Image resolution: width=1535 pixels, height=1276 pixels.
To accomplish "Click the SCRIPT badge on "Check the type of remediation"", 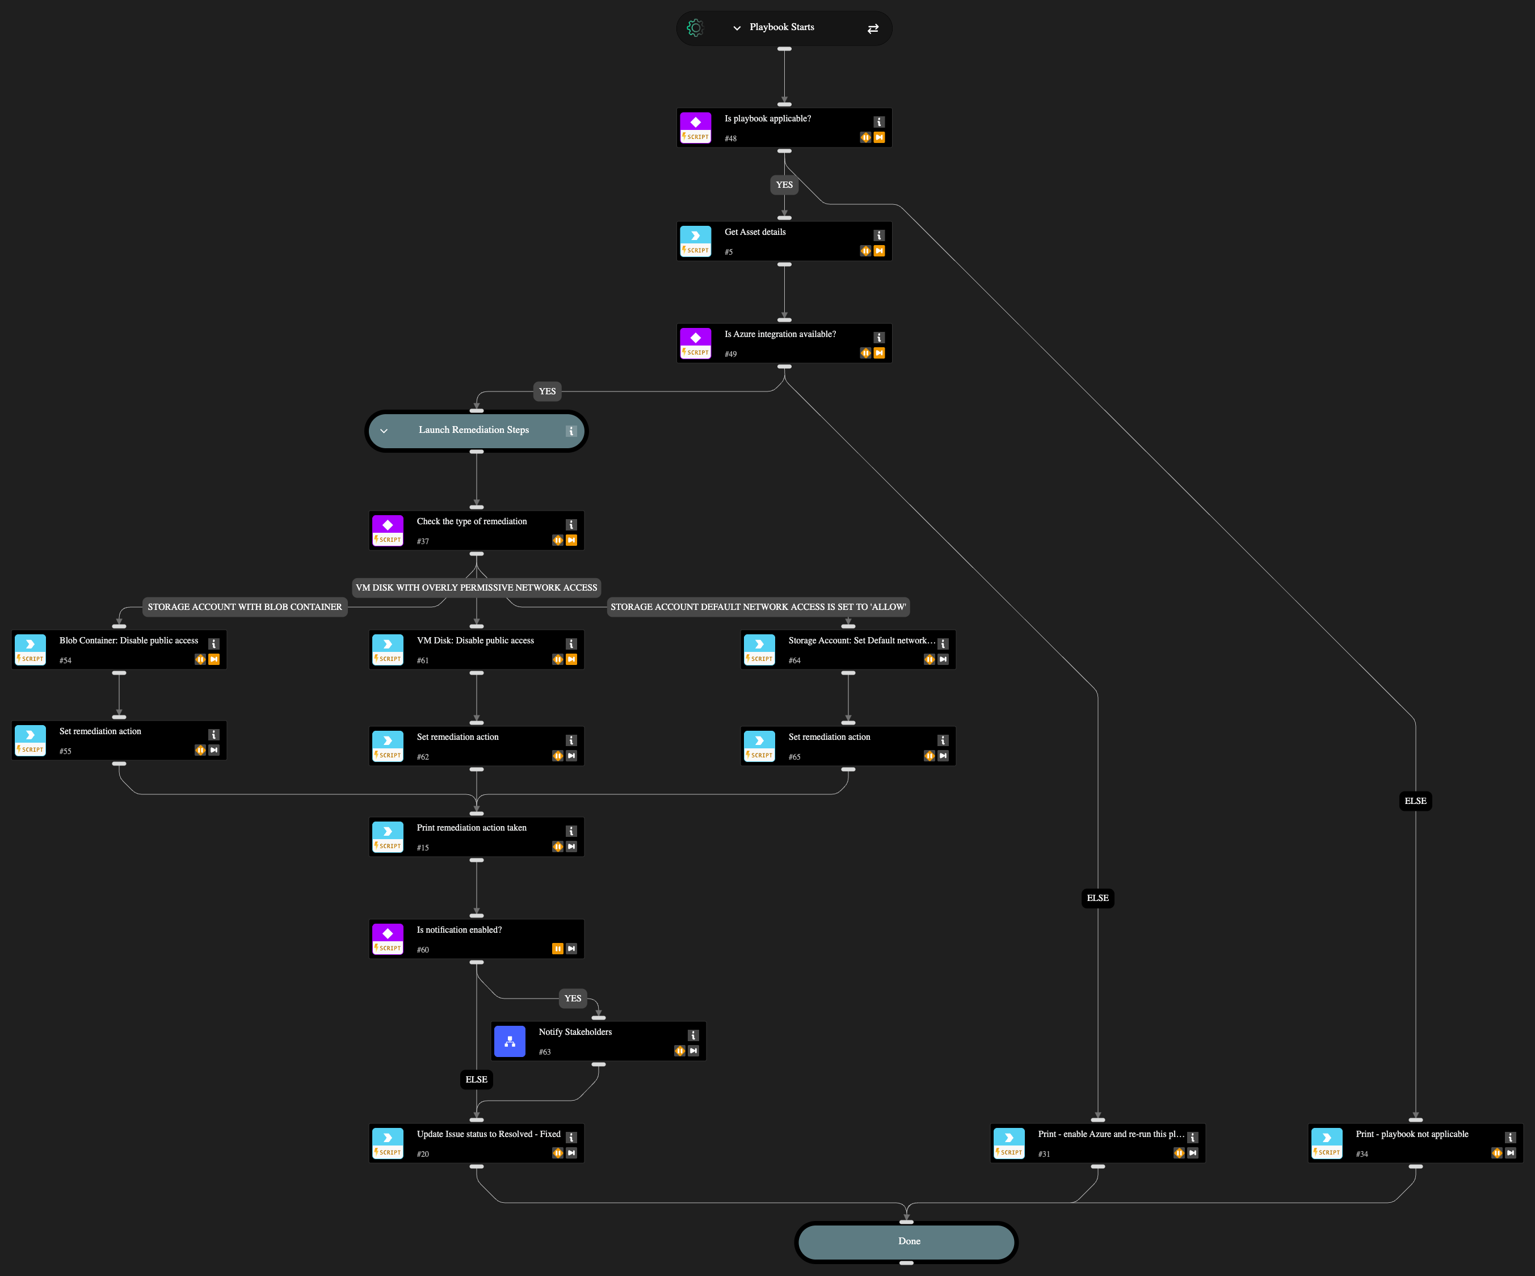I will pyautogui.click(x=388, y=540).
